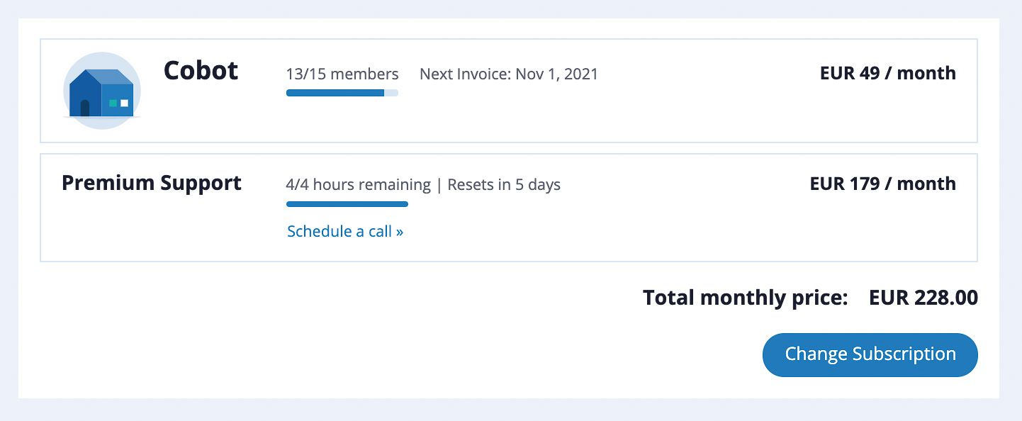Viewport: 1022px width, 421px height.
Task: Click the members usage progress bar
Action: (342, 93)
